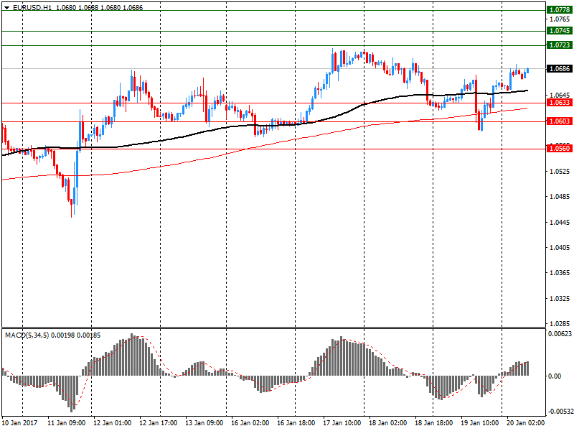
Task: Select the 1.0485 price scale value
Action: tap(560, 197)
